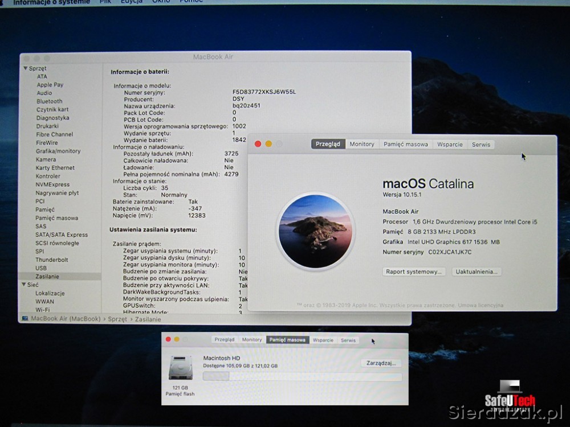
Task: Select Bluetooth in the sidebar
Action: click(x=49, y=101)
